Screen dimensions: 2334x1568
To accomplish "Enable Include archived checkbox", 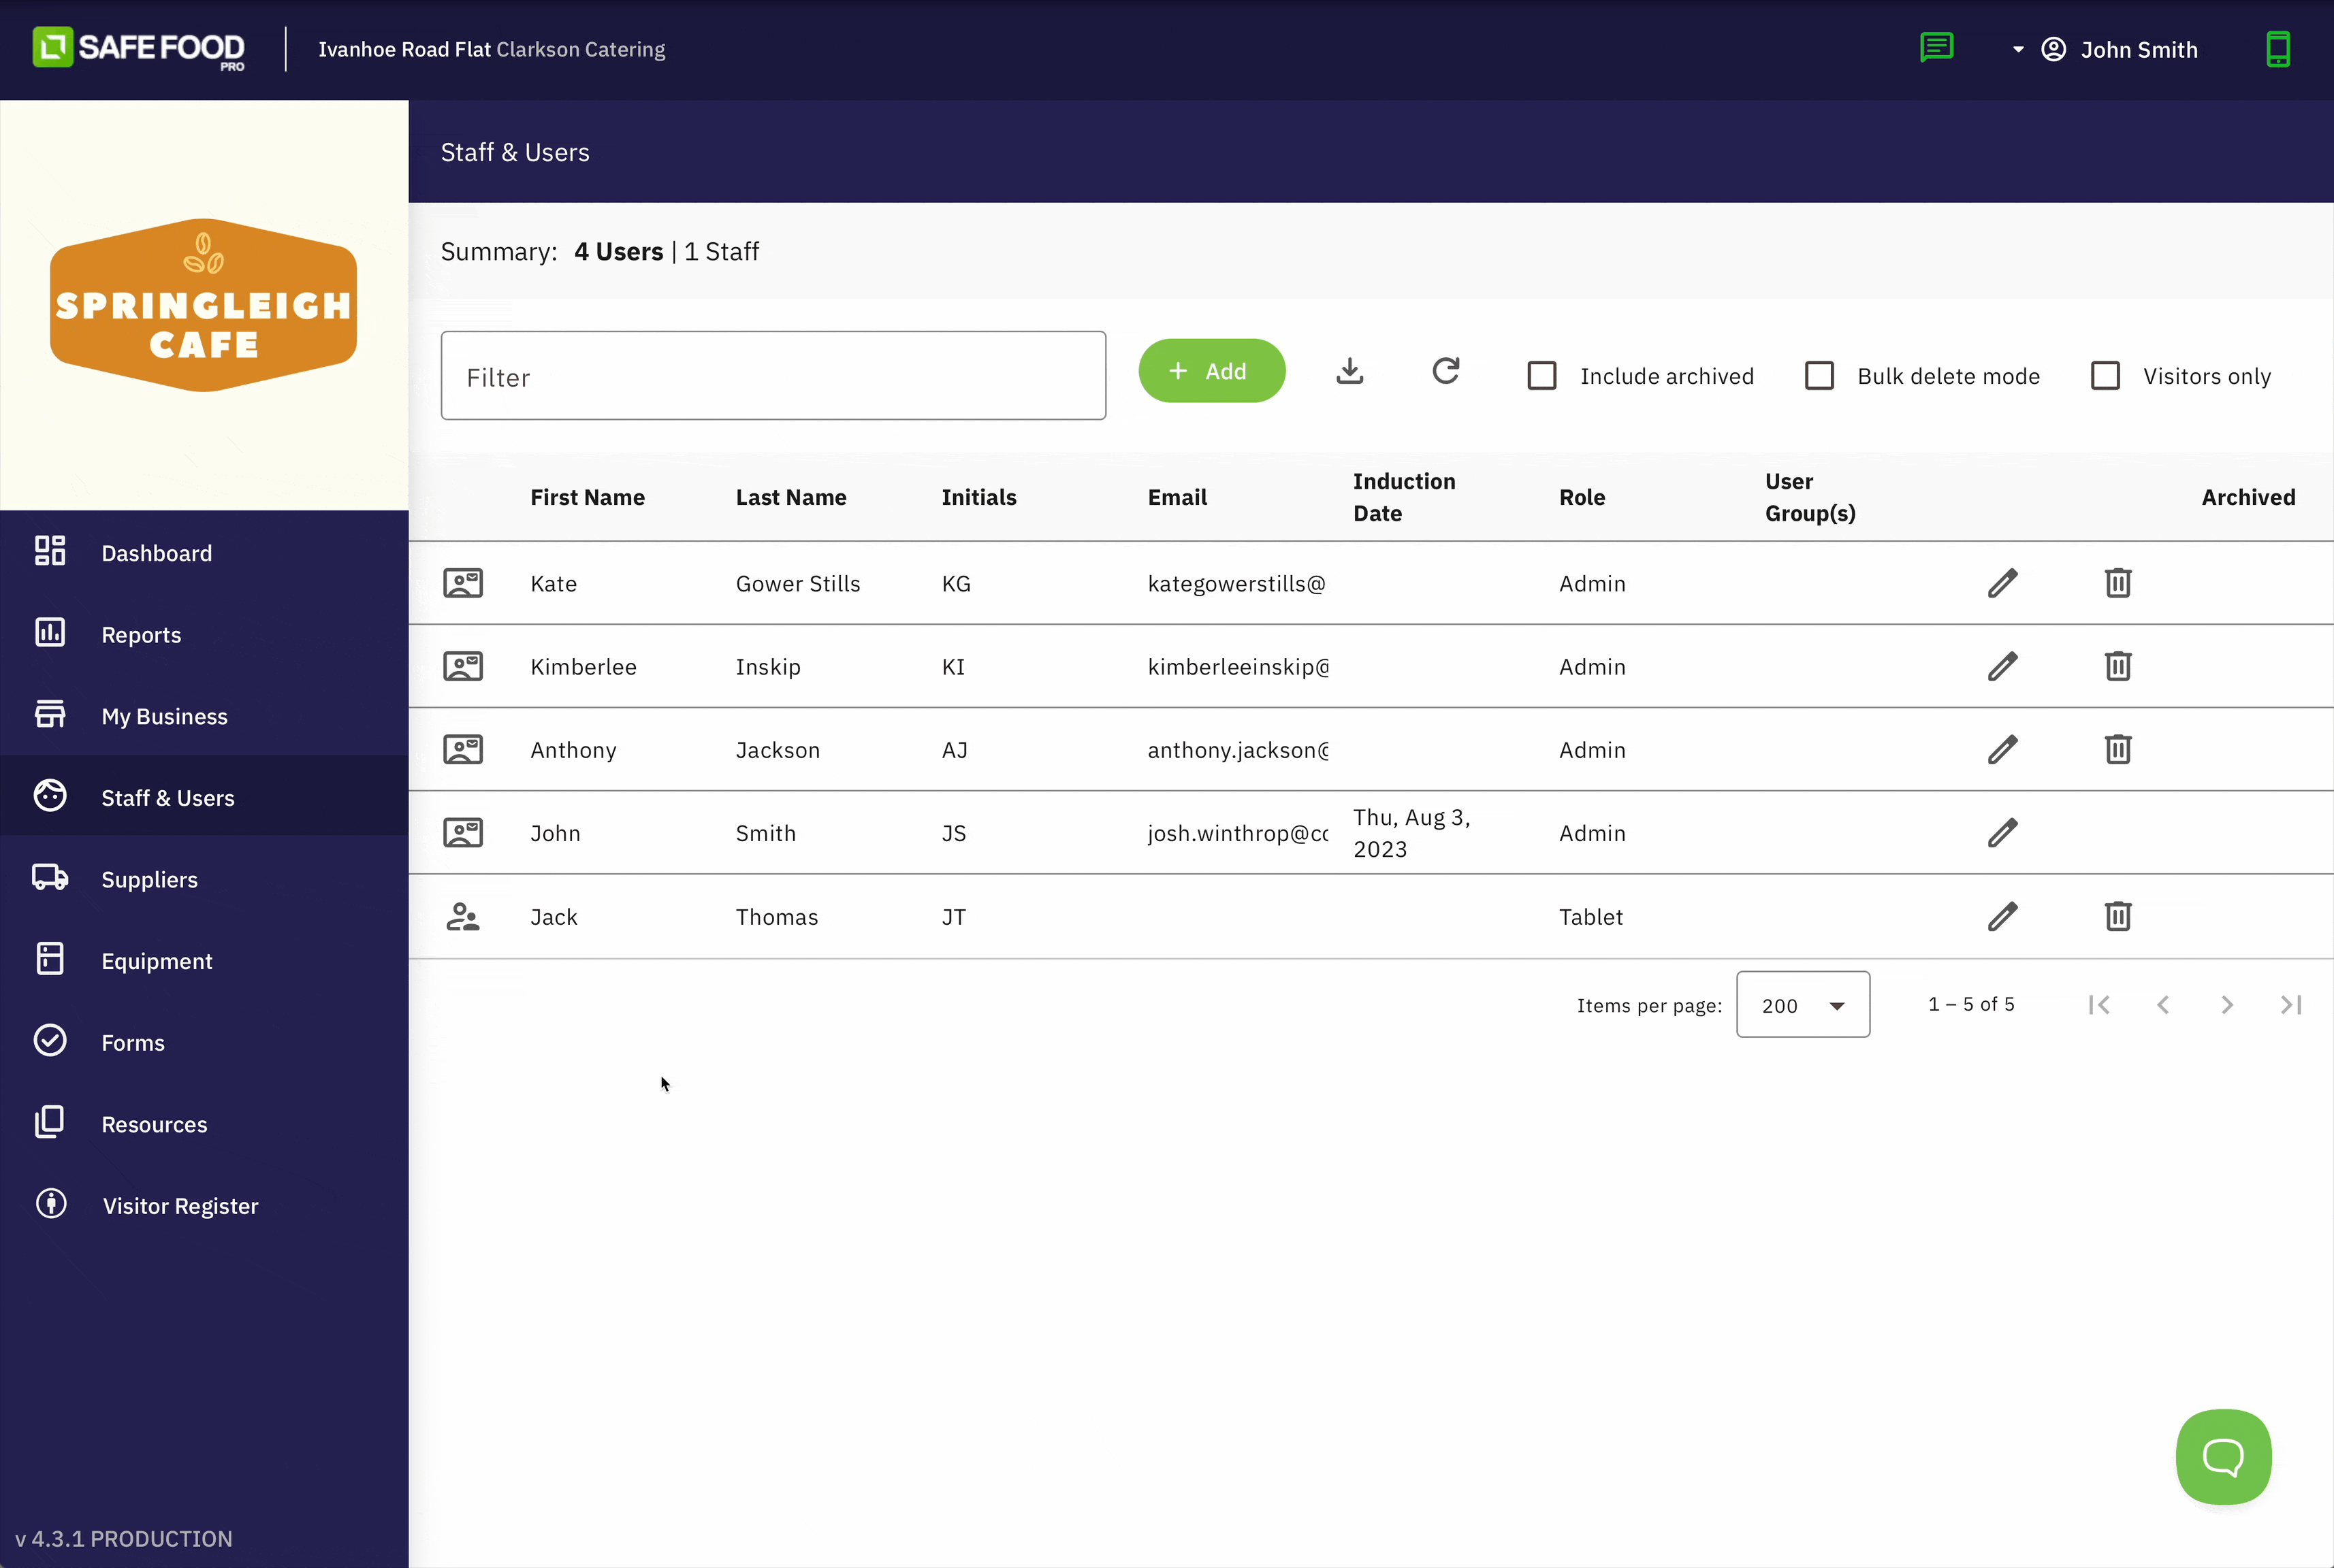I will [1541, 376].
